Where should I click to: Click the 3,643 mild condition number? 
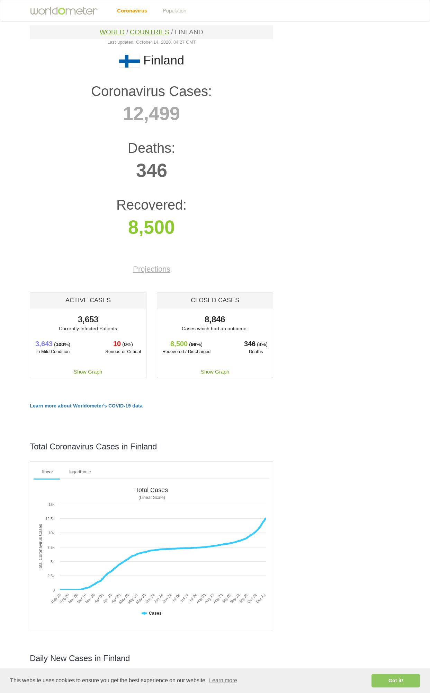pyautogui.click(x=44, y=344)
